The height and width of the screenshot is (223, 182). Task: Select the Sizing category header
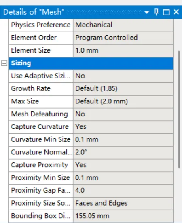point(91,63)
